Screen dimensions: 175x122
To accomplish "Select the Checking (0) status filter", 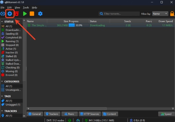I will coord(11,67).
